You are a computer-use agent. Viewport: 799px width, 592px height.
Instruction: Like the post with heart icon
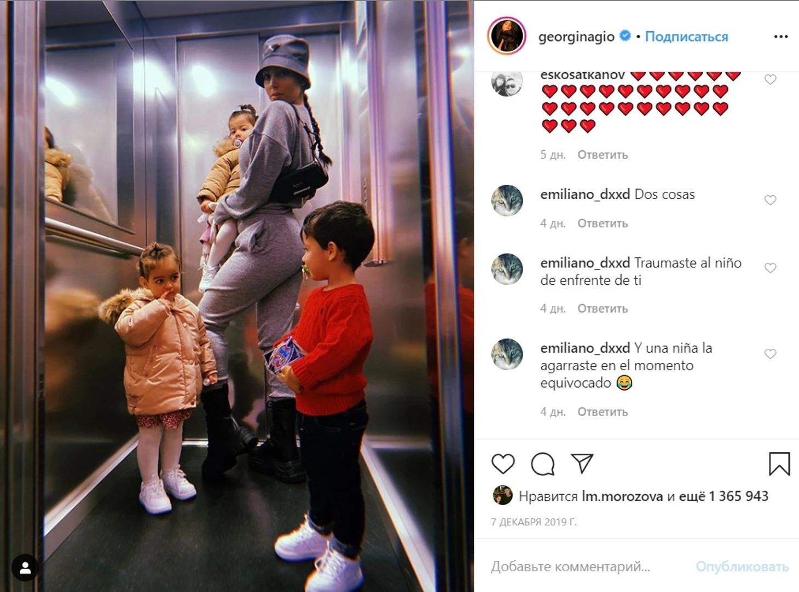click(503, 464)
